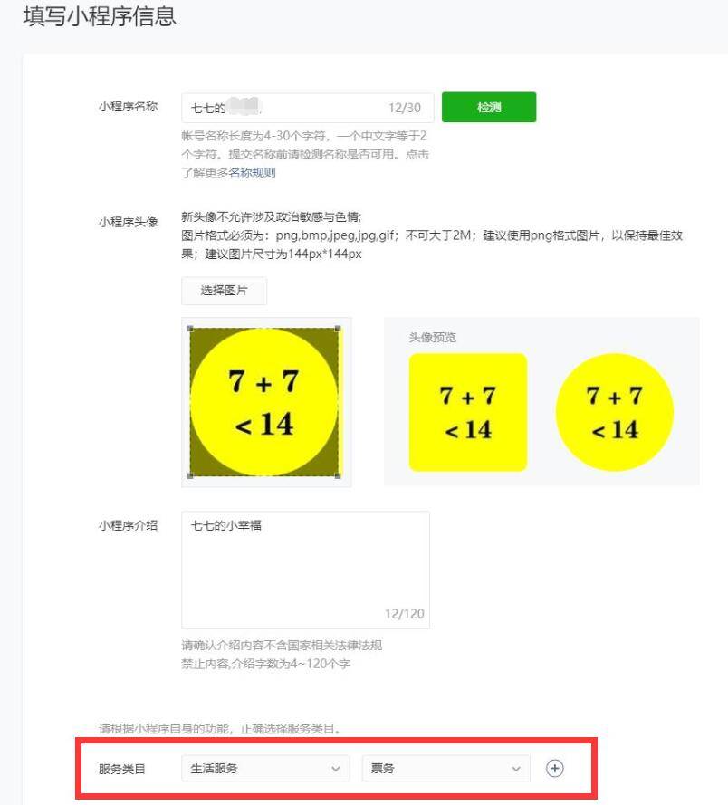Click the bottom-left crop handle on avatar
728x805 pixels.
tap(190, 476)
